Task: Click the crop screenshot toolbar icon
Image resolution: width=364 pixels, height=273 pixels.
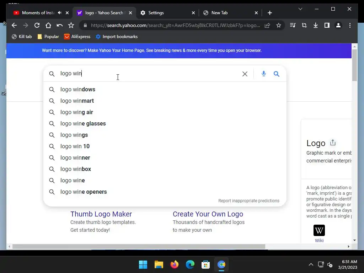Action: click(x=304, y=25)
